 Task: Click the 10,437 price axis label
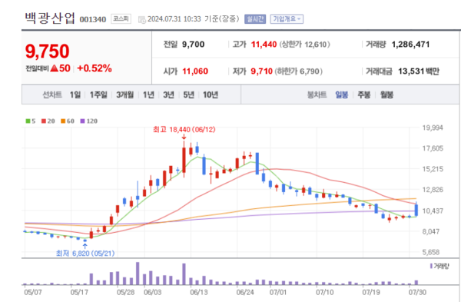(x=433, y=211)
